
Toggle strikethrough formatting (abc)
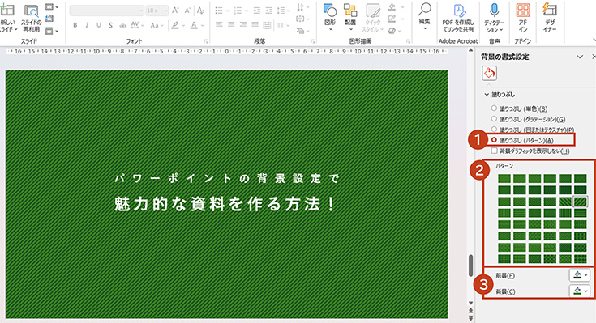[x=122, y=25]
